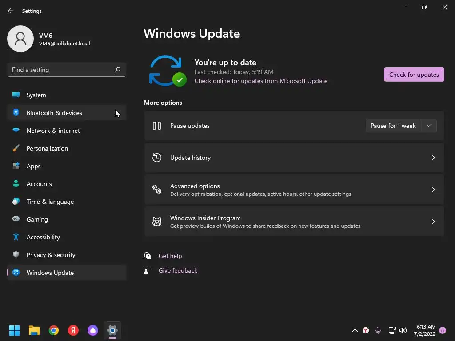455x341 pixels.
Task: Open Pause for 1 week dropdown arrow
Action: click(429, 126)
